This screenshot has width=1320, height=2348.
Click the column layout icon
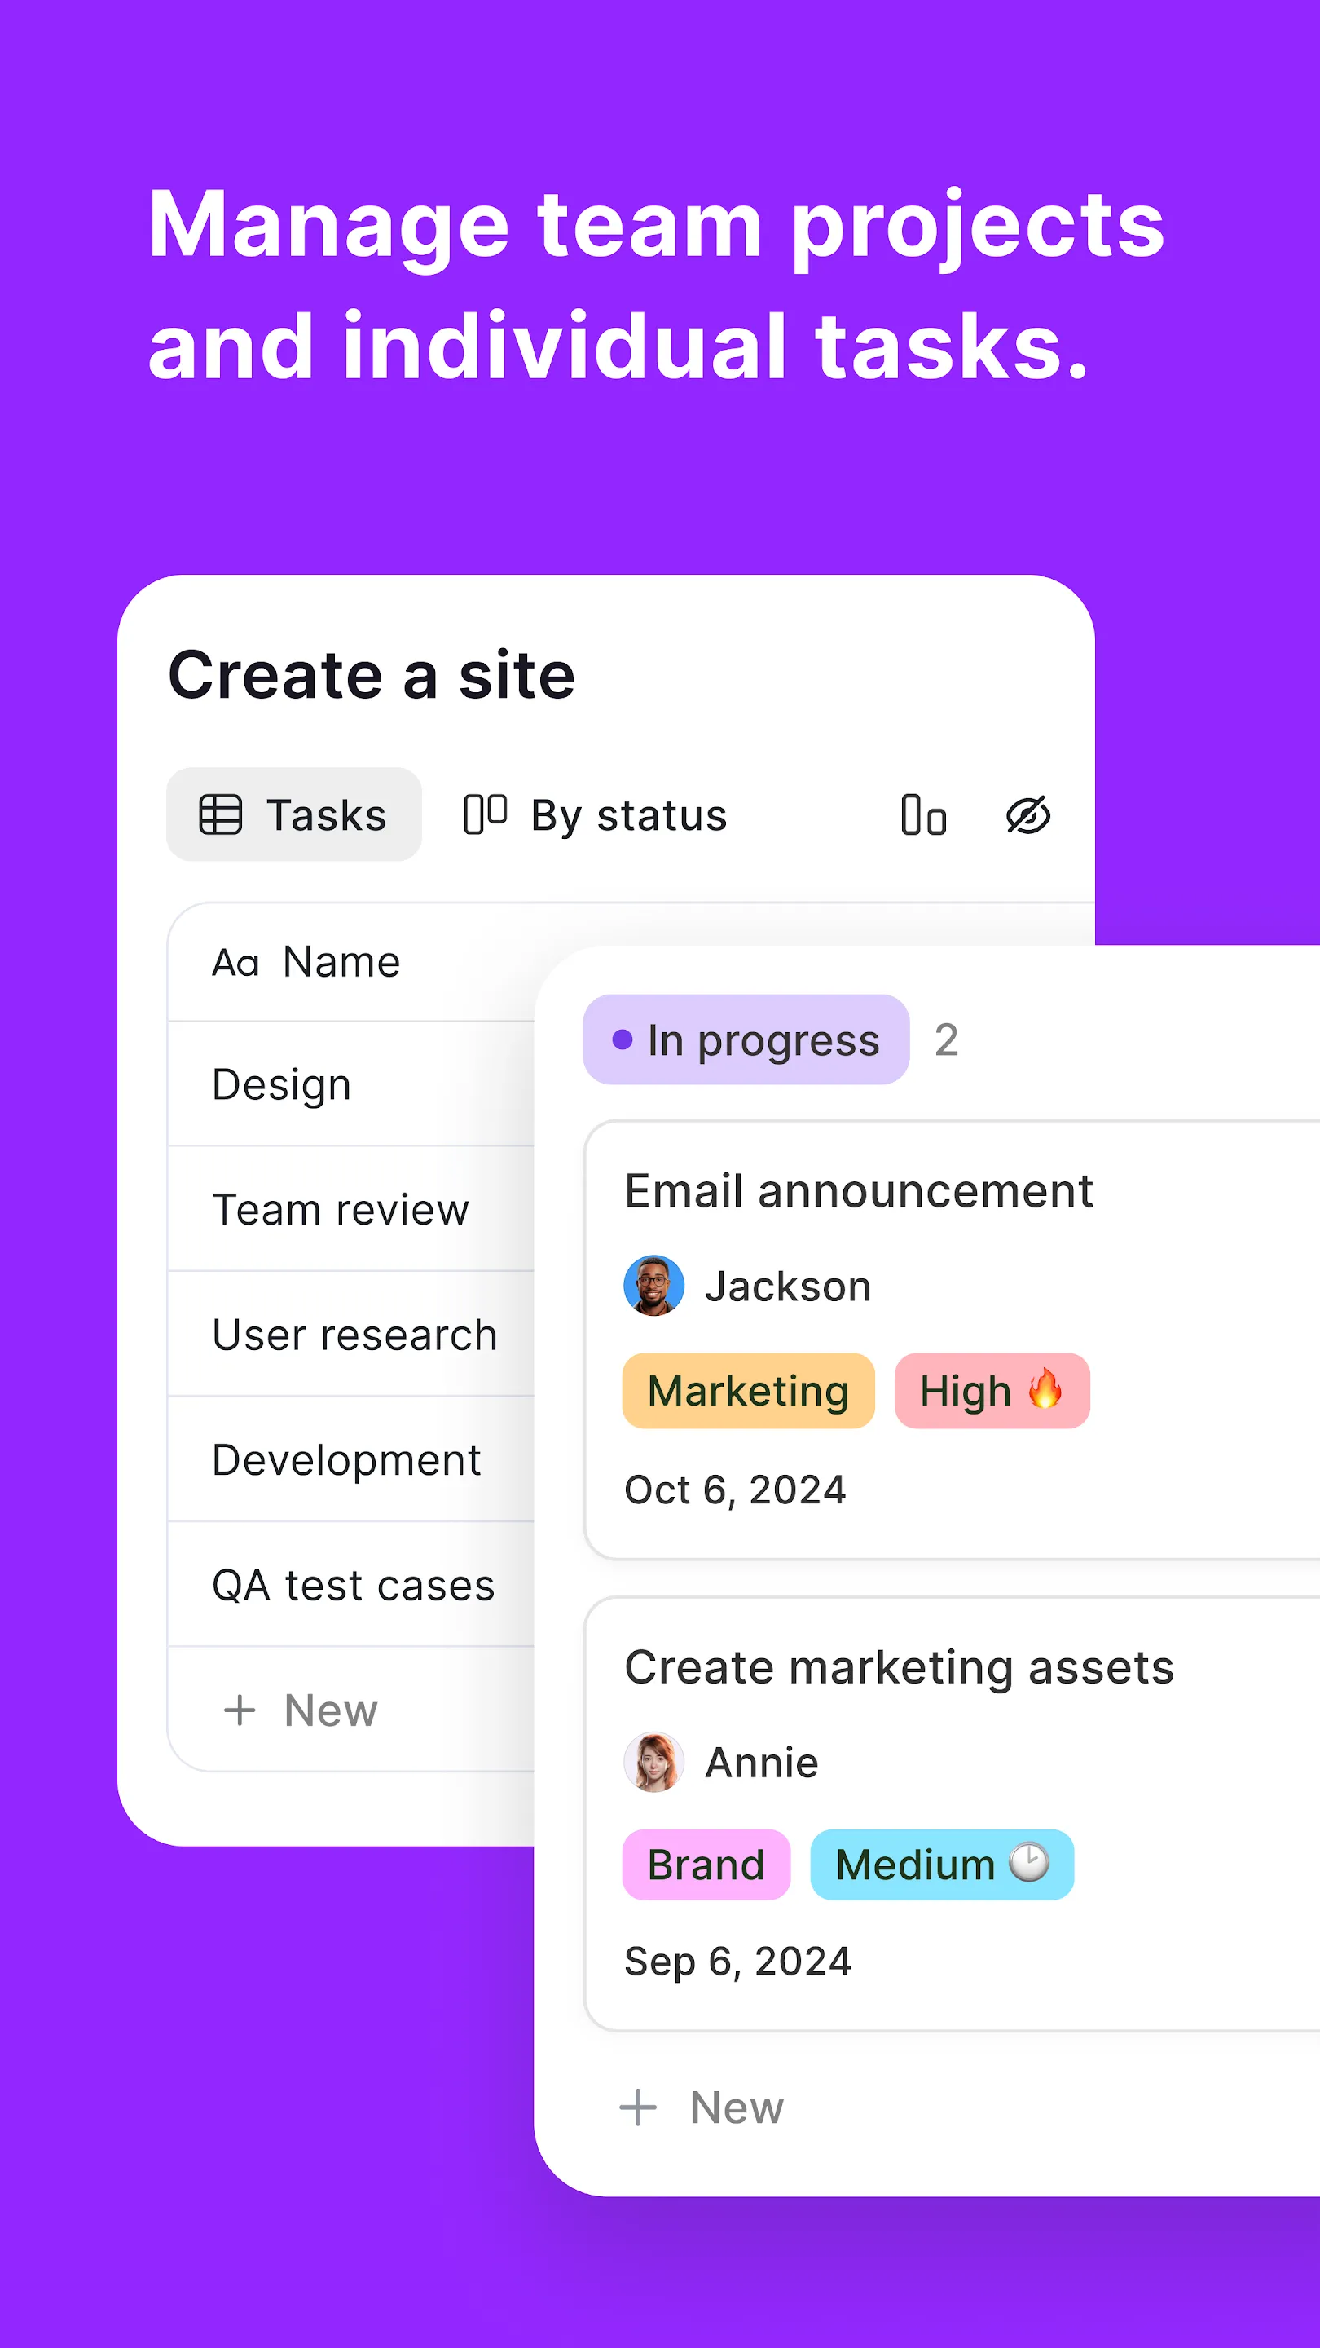click(x=924, y=815)
